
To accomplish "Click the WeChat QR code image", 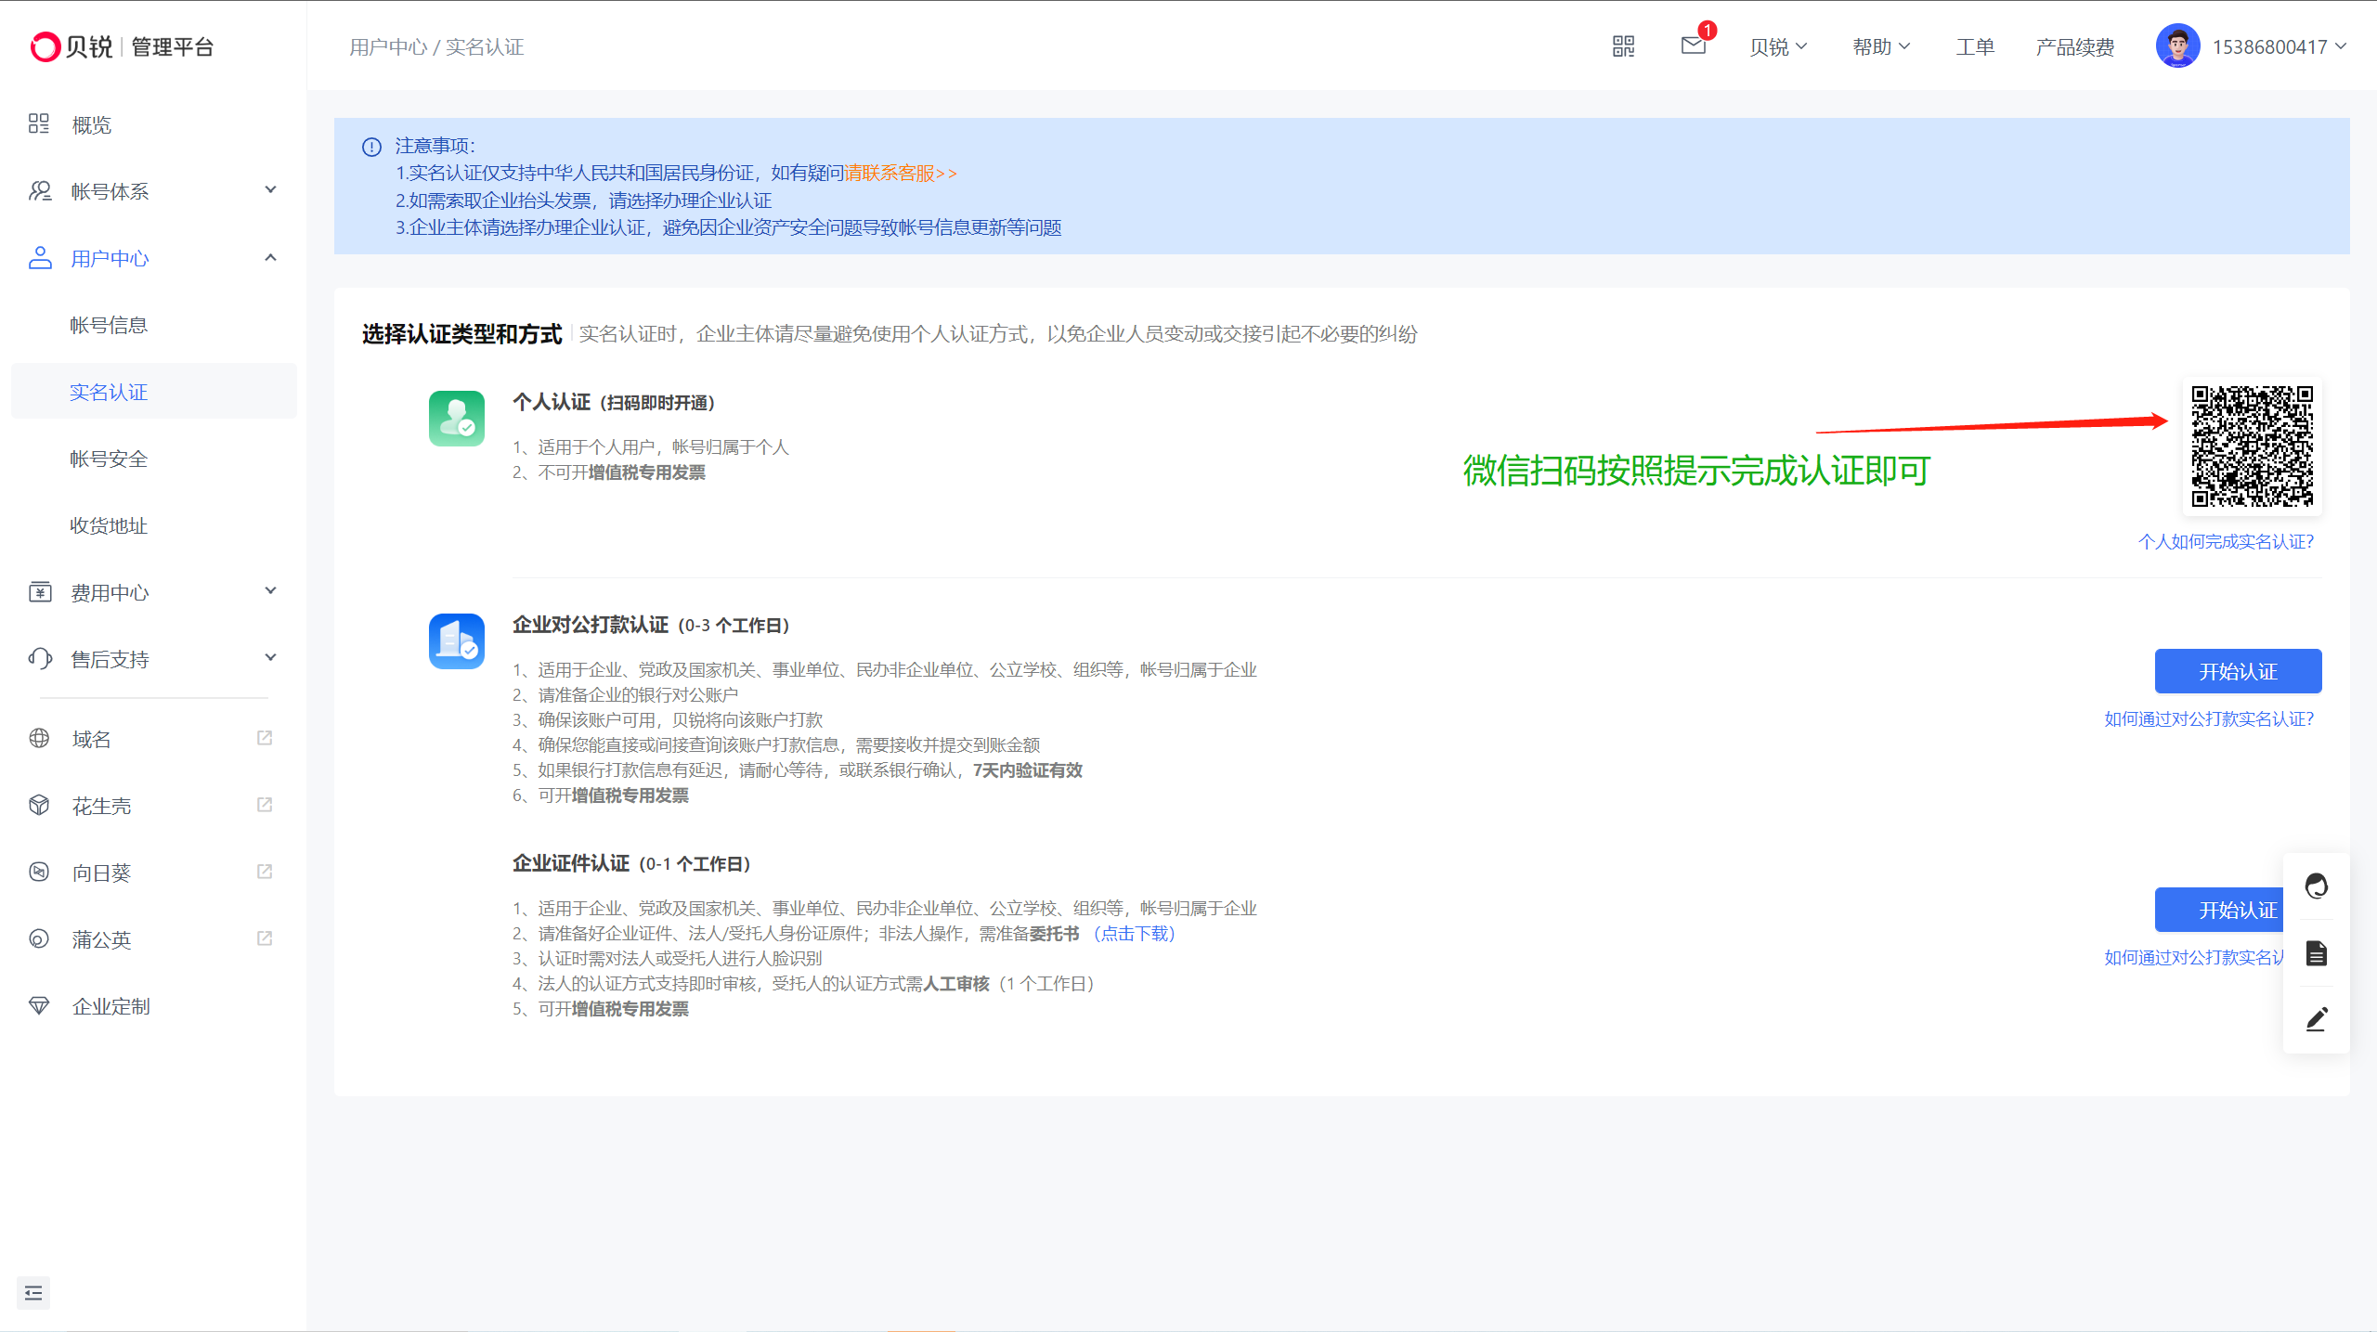I will point(2252,446).
